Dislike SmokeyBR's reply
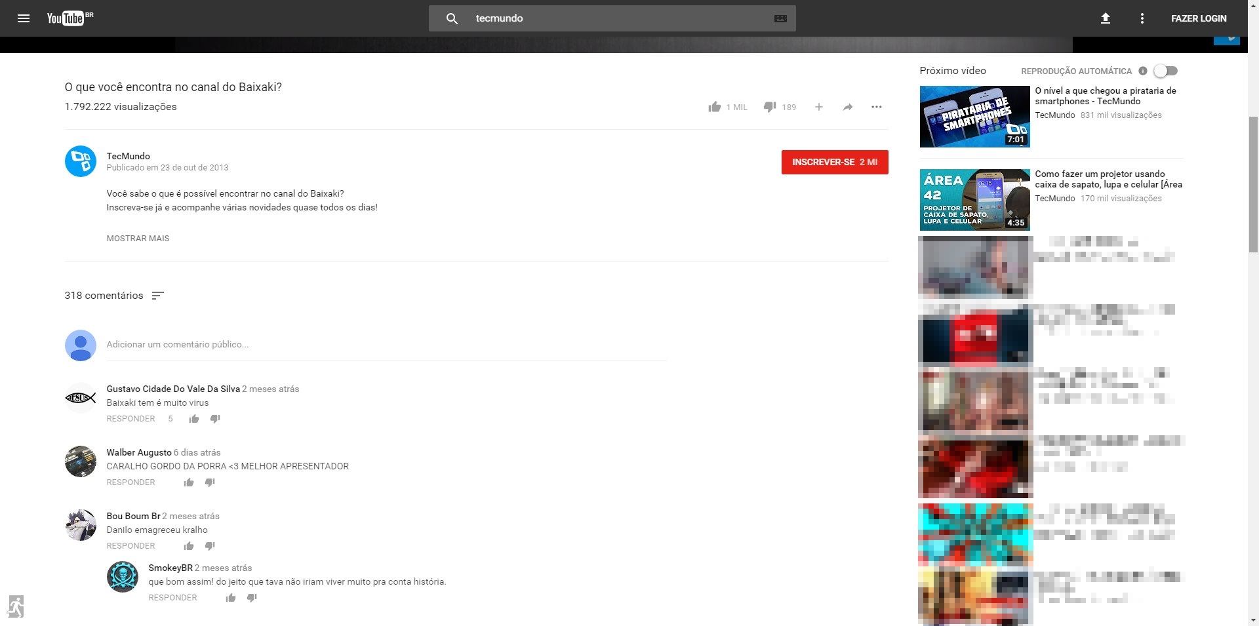 coord(252,598)
